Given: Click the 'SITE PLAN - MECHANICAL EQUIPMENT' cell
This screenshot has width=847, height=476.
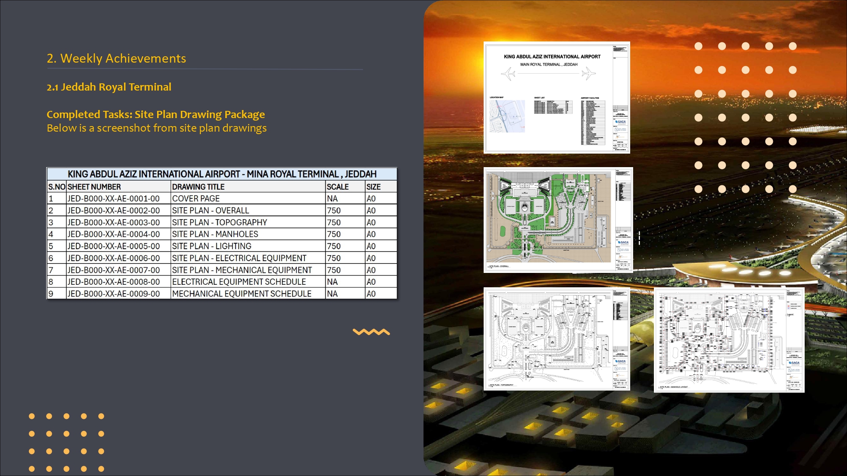Looking at the screenshot, I should 248,270.
